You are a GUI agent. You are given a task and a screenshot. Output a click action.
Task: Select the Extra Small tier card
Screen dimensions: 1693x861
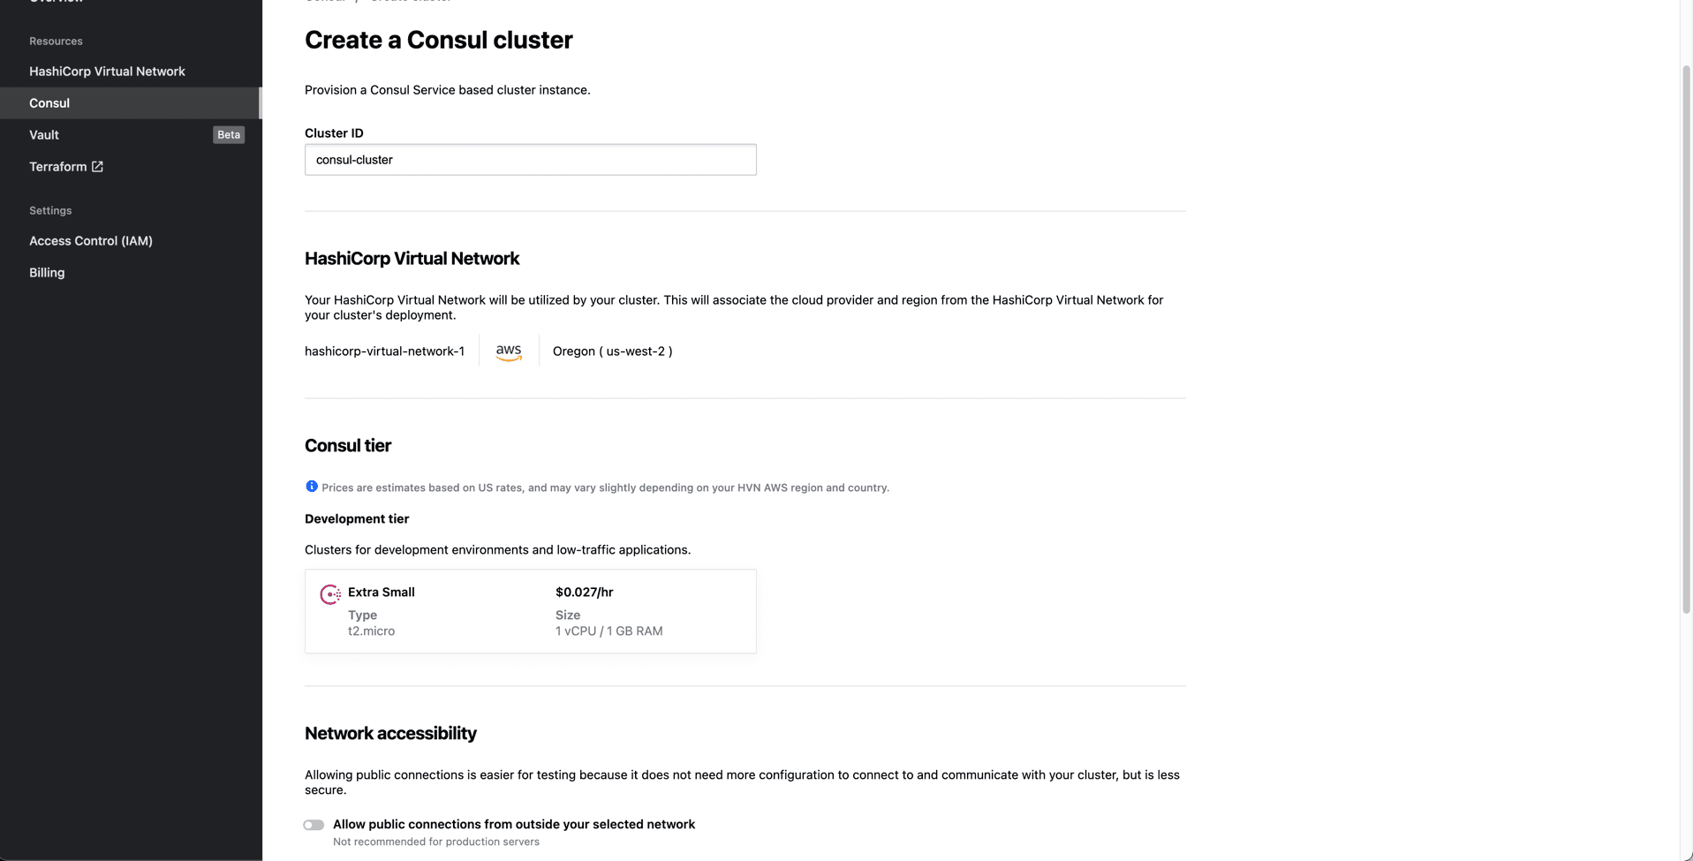pos(530,611)
